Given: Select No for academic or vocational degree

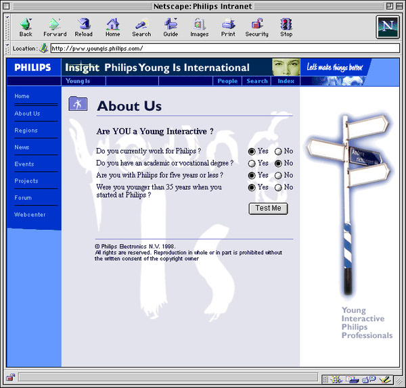Looking at the screenshot, I should pos(278,164).
